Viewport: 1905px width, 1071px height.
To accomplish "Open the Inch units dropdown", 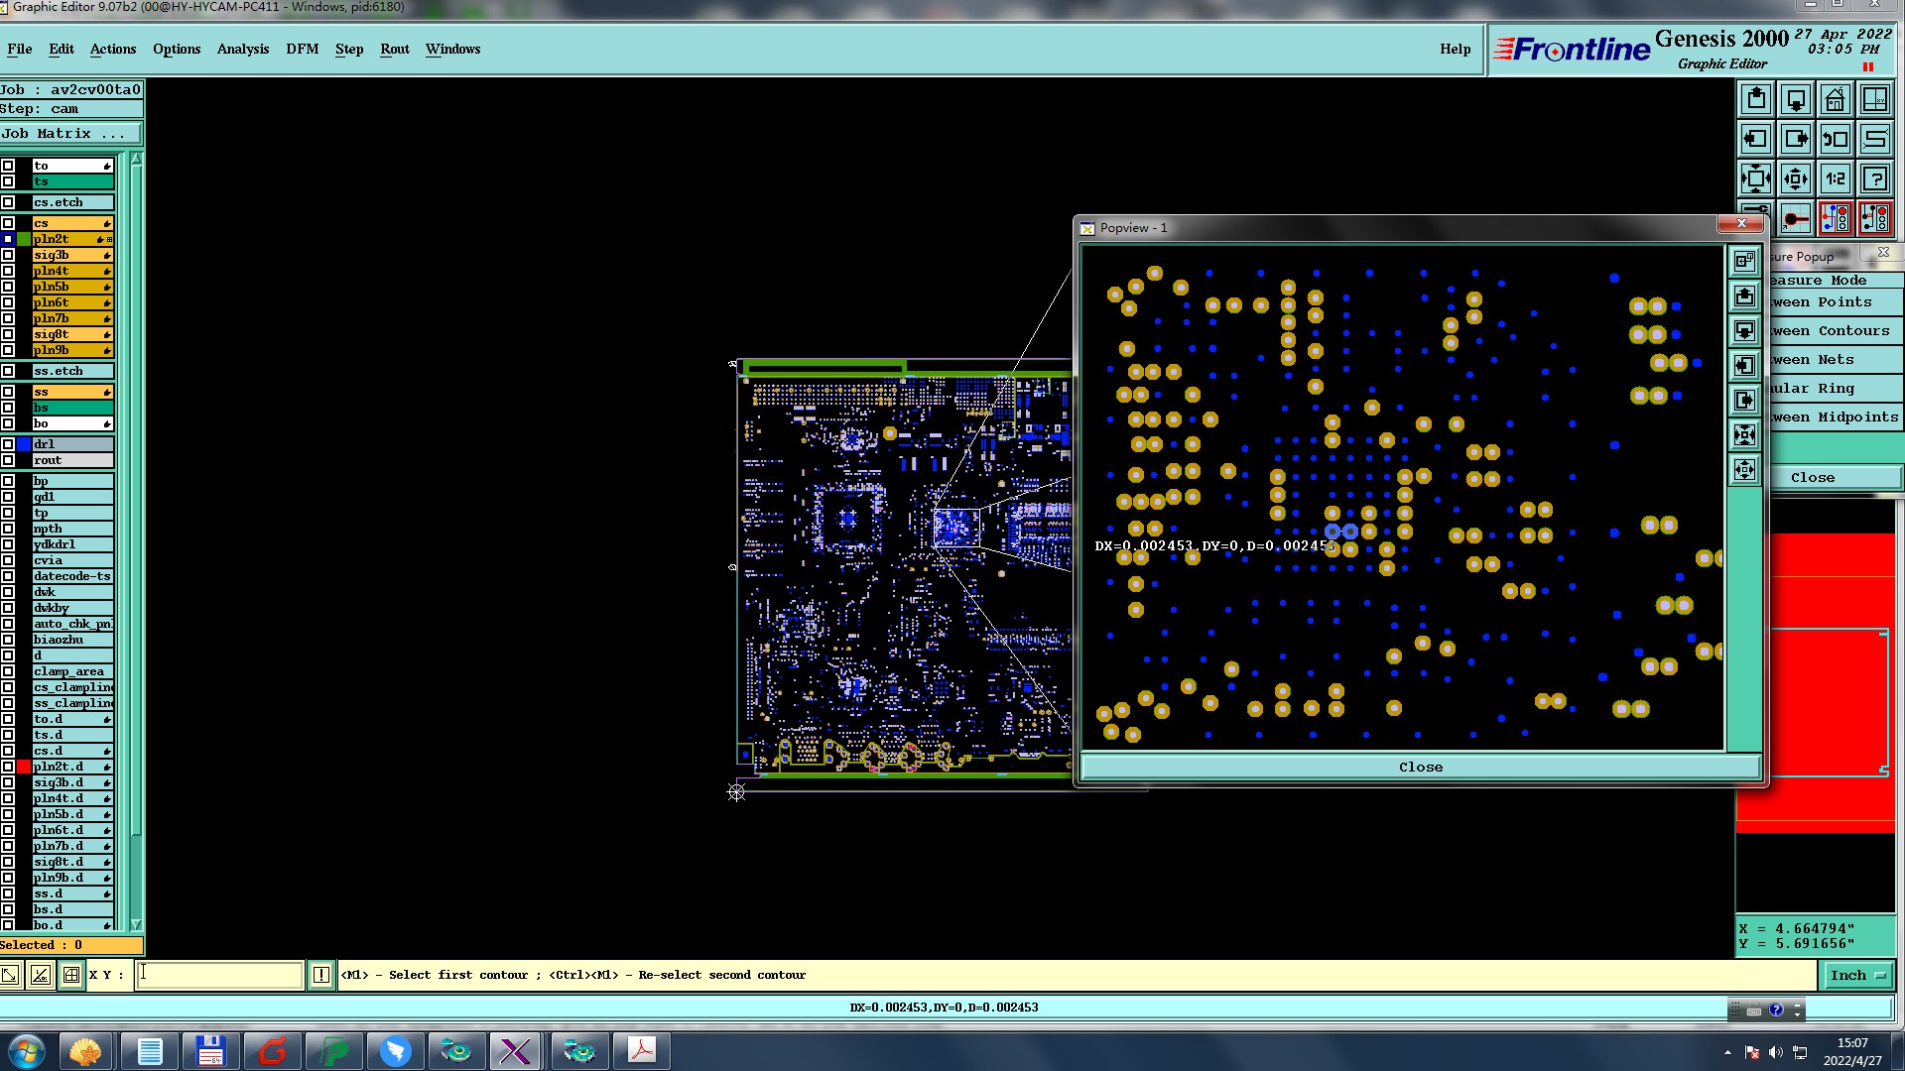I will tap(1857, 976).
